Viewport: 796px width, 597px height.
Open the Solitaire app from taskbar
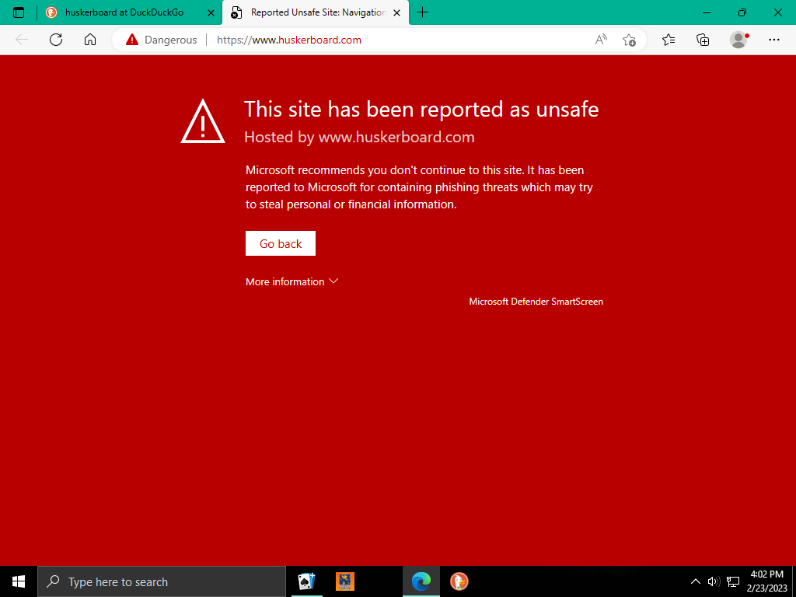pyautogui.click(x=306, y=581)
